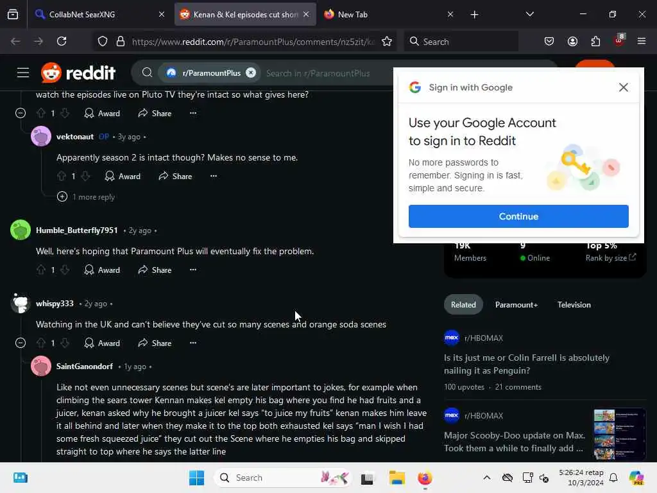The image size is (657, 493).
Task: Open the tracking protection shield icon
Action: pos(102,42)
